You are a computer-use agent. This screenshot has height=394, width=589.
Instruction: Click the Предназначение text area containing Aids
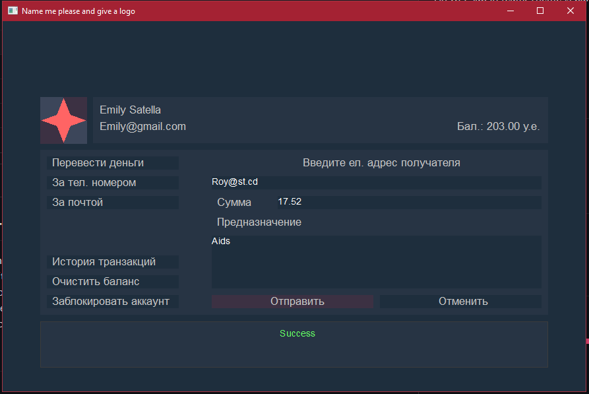(x=376, y=261)
